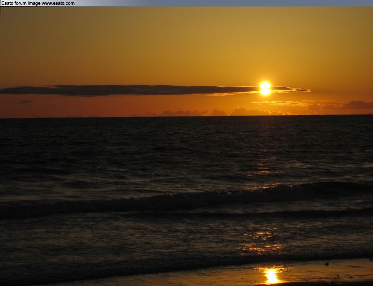Click the long dark cloud left of the sun
Screen dimensions: 373x286
[x=131, y=89]
